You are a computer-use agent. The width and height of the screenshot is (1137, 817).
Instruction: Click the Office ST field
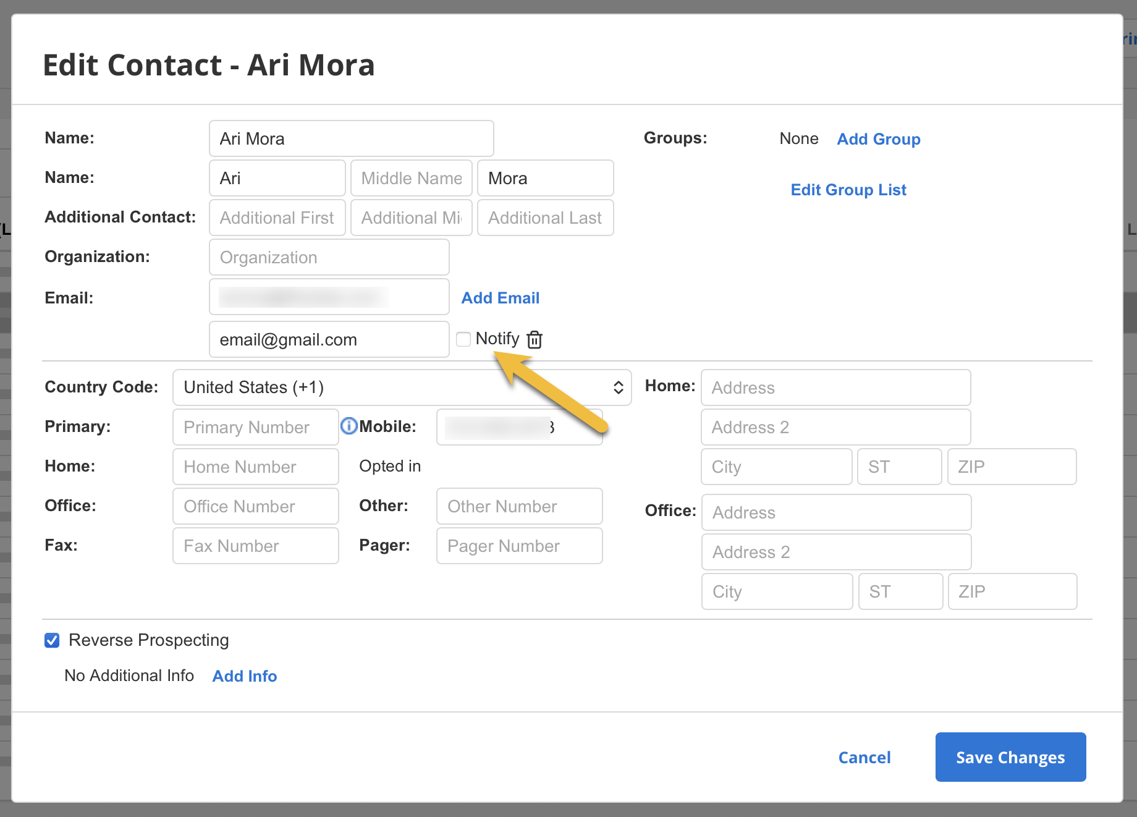pos(901,591)
